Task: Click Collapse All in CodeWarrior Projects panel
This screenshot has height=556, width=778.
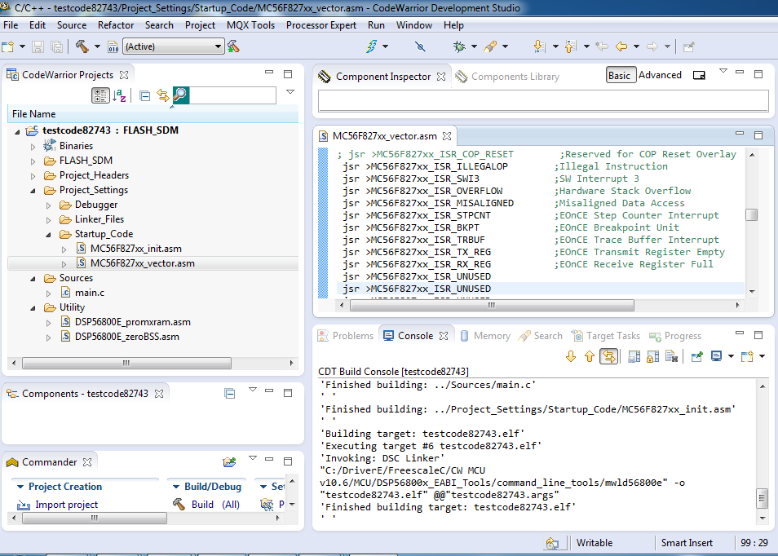Action: click(x=144, y=95)
